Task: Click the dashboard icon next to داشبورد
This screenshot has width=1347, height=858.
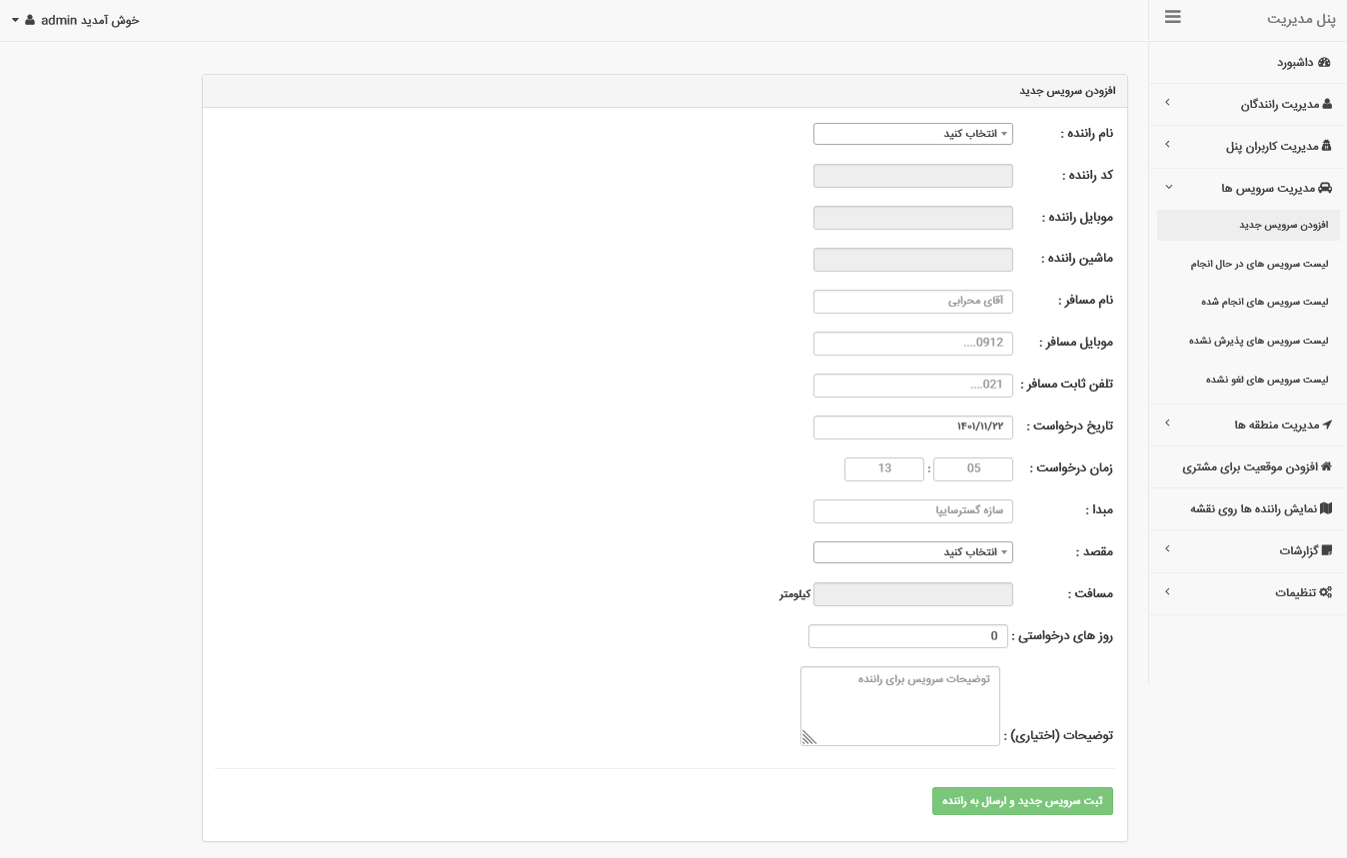Action: [x=1324, y=62]
